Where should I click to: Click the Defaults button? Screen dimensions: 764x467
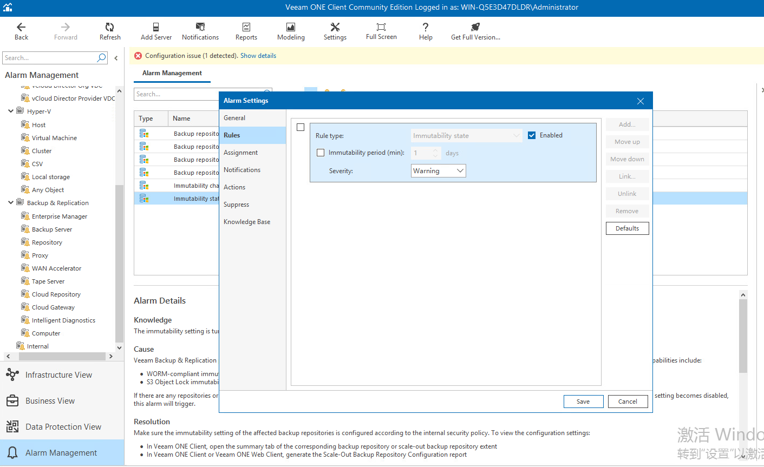click(x=627, y=228)
